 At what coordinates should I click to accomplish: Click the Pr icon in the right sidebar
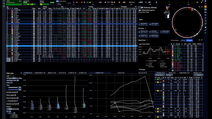pos(205,10)
